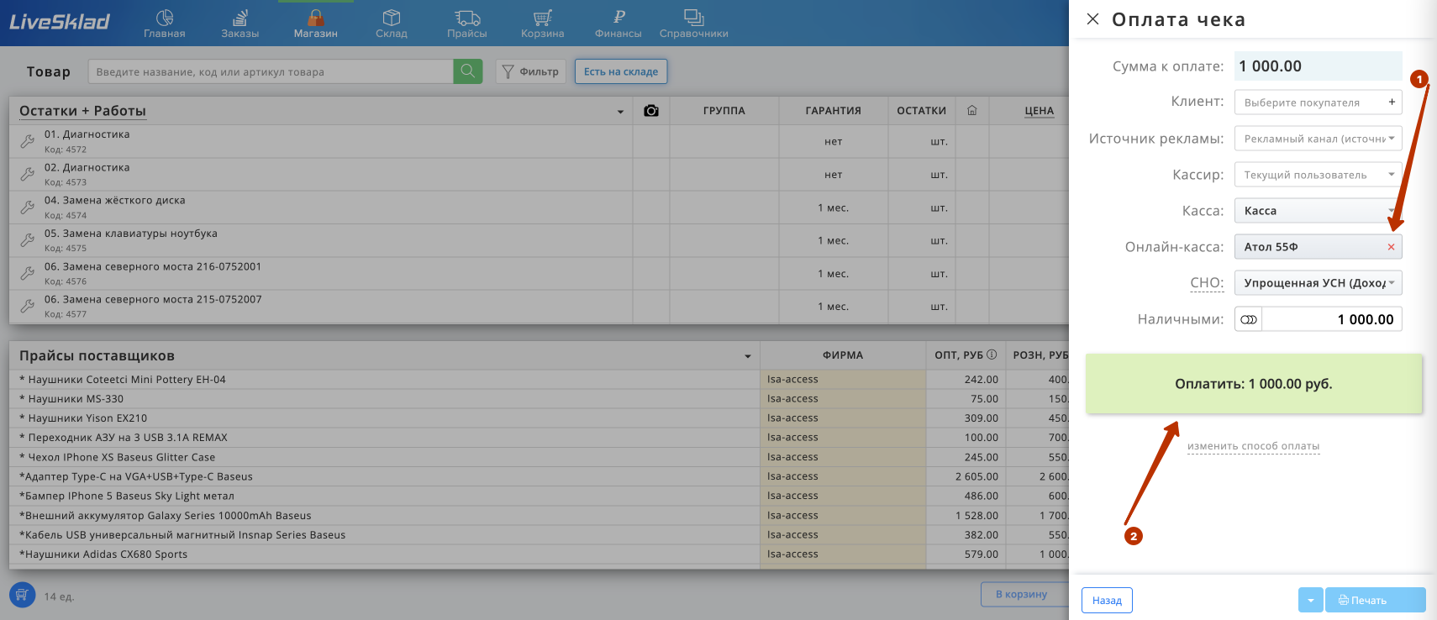Image resolution: width=1437 pixels, height=620 pixels.
Task: Open the Корзина section
Action: (x=543, y=24)
